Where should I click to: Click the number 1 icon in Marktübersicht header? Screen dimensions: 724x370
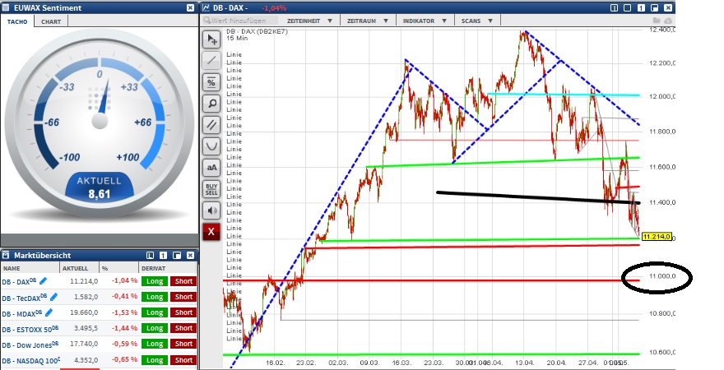164,255
